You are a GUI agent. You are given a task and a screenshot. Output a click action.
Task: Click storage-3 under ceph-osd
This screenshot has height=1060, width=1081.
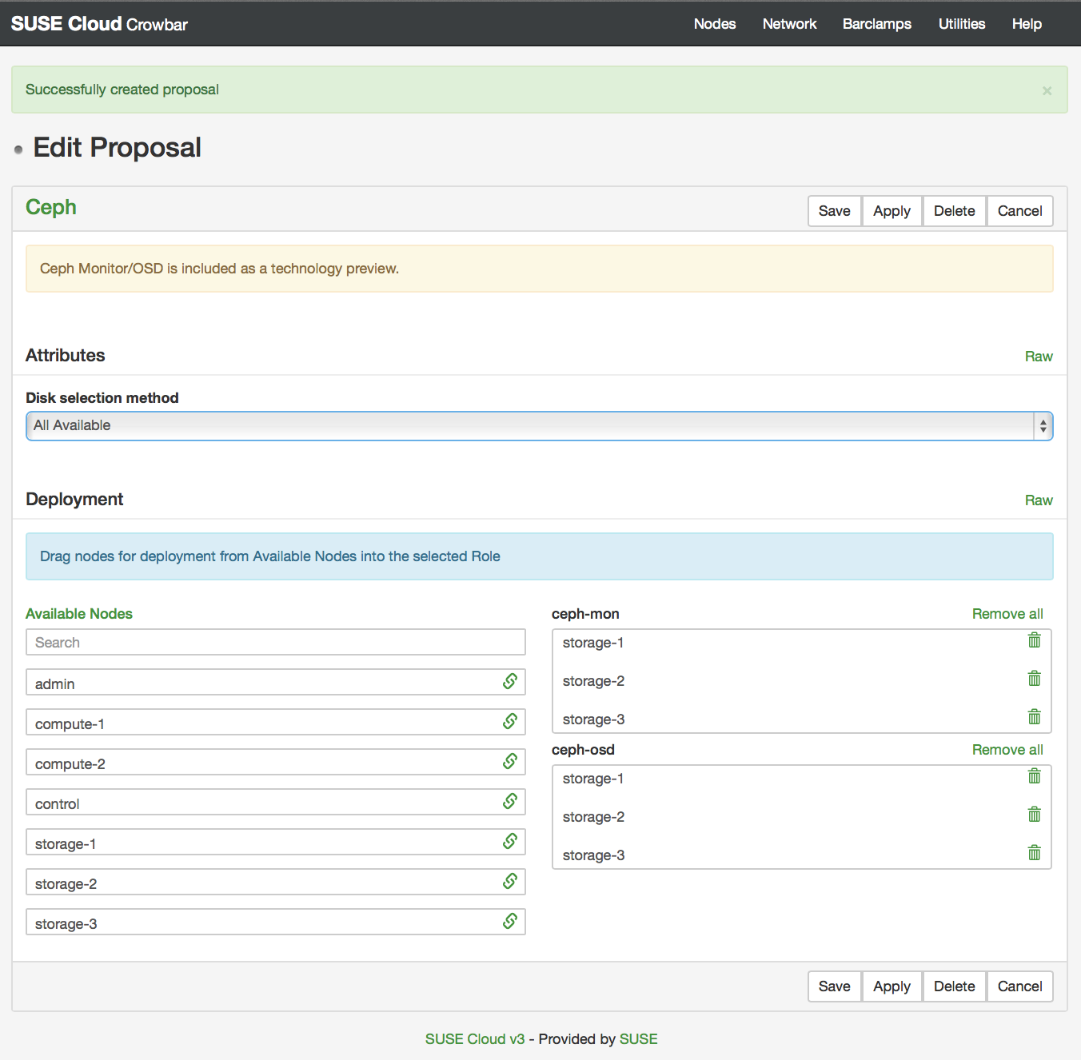coord(593,855)
